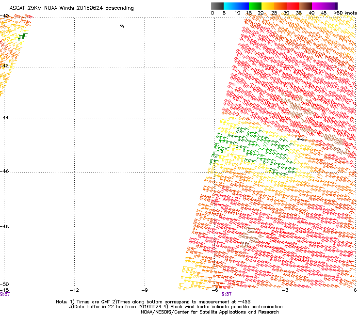
Task: Click the small black island outline near top
Action: point(122,26)
